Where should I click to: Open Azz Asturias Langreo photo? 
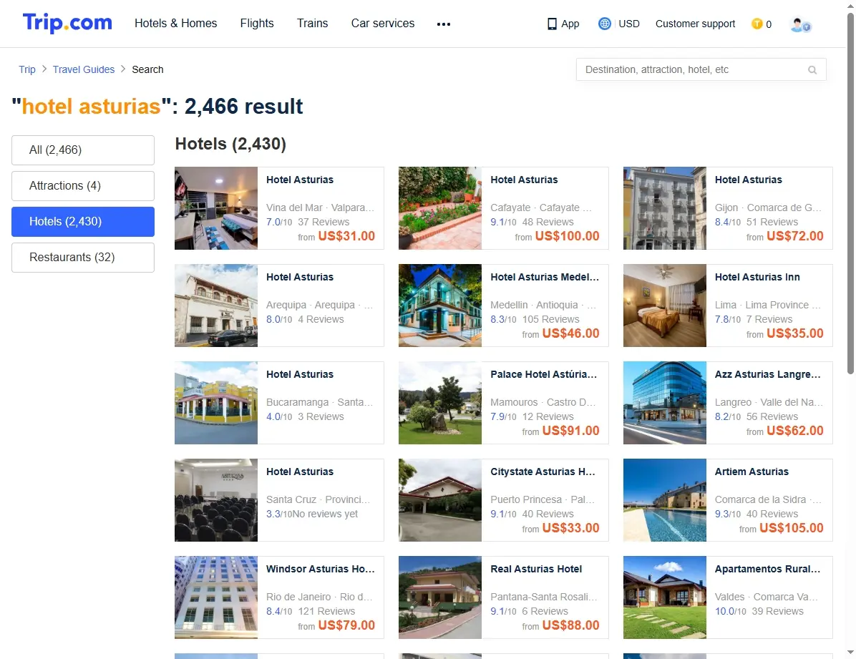pyautogui.click(x=664, y=403)
